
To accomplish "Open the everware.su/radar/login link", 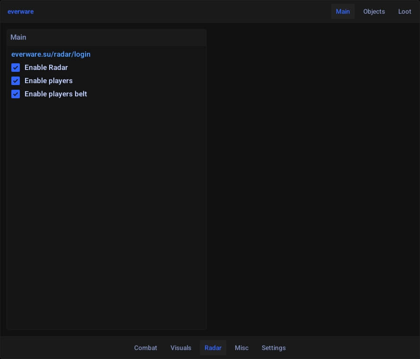I will point(51,54).
